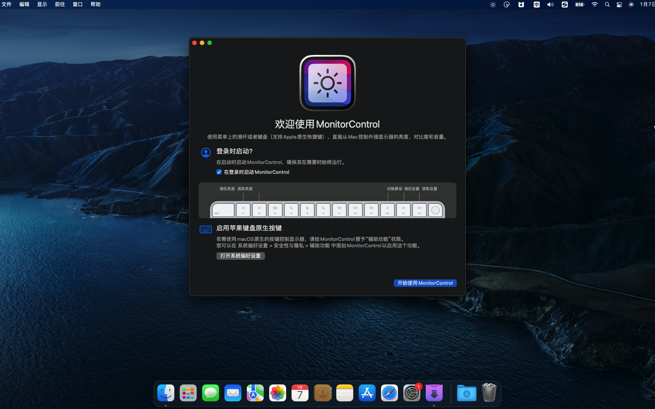Open the volume speaker menu bar icon

point(550,5)
